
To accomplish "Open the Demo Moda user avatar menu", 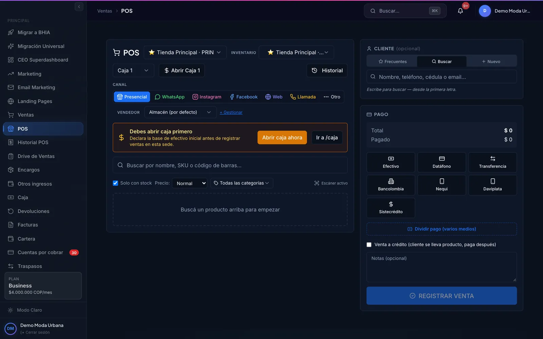I will click(485, 11).
